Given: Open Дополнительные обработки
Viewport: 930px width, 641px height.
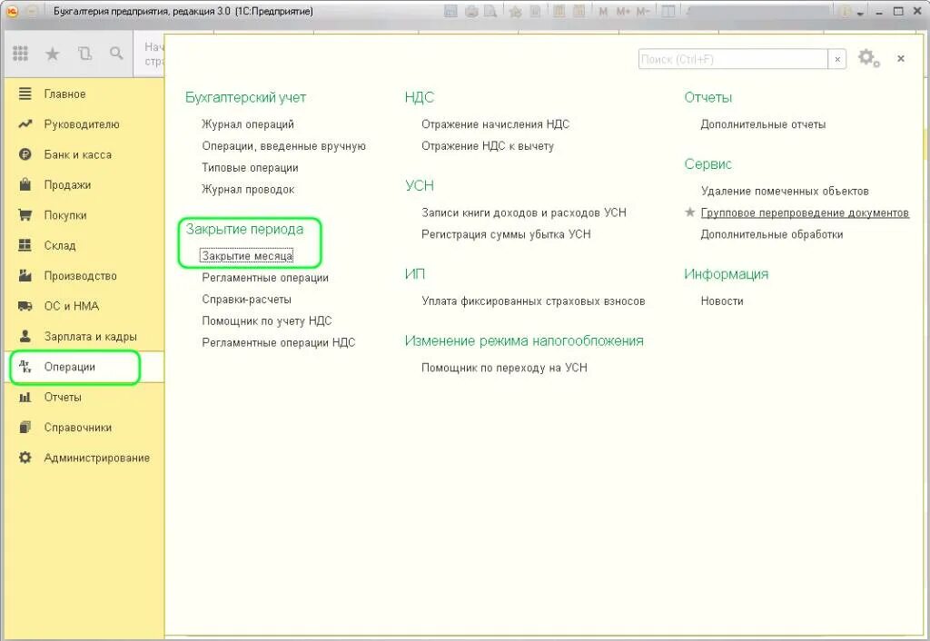Looking at the screenshot, I should pyautogui.click(x=772, y=233).
